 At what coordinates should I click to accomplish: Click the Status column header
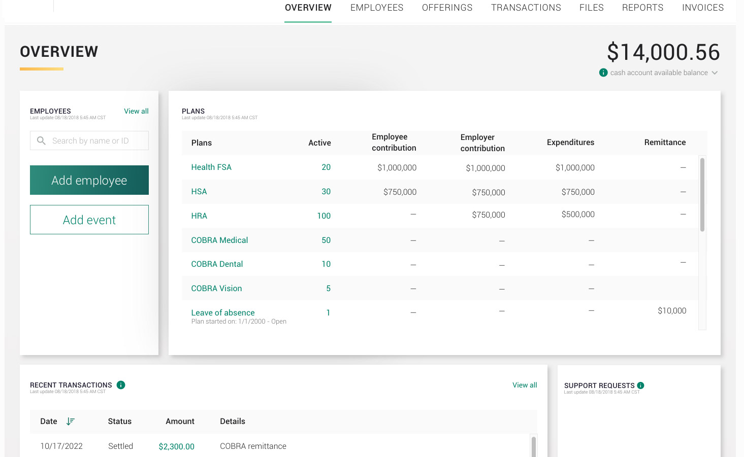point(120,421)
